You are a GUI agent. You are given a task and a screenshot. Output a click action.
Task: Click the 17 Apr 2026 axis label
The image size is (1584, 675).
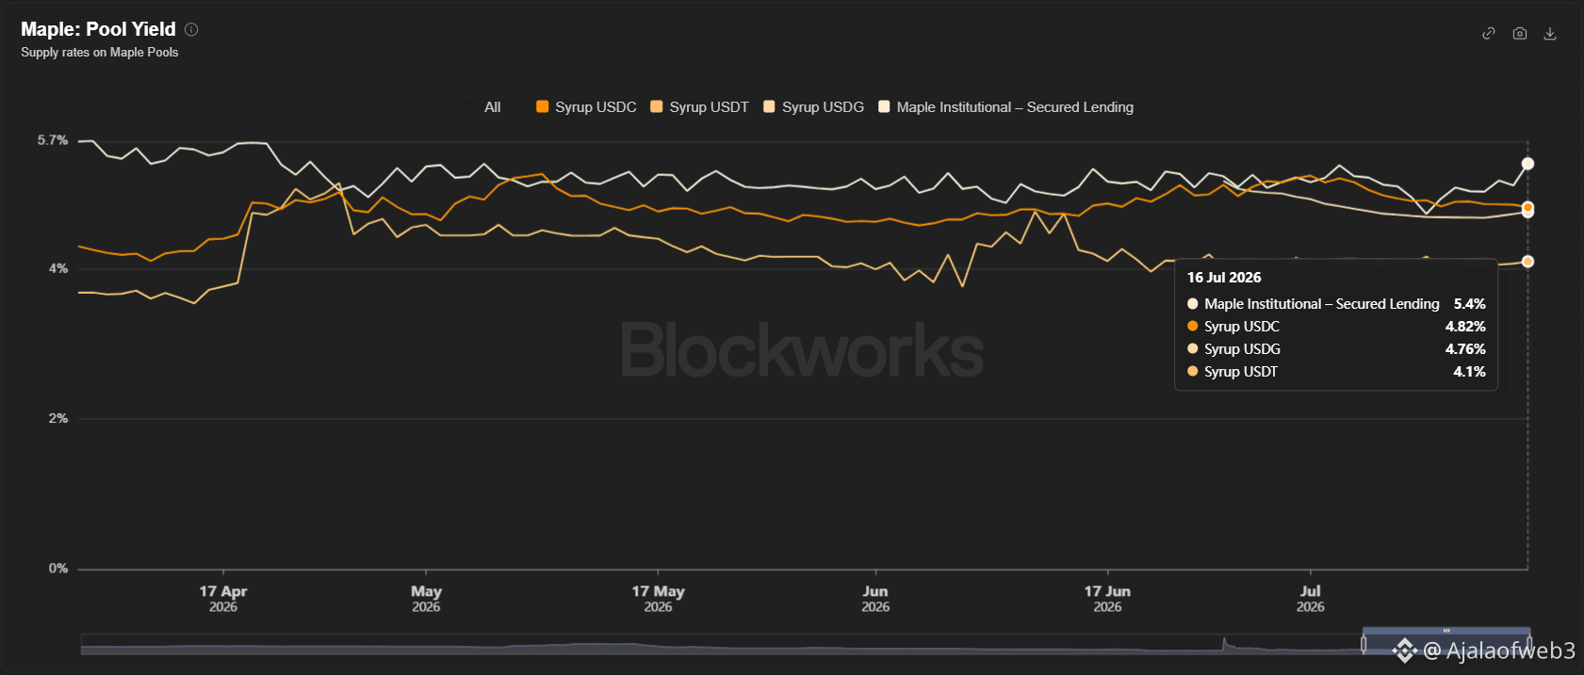(223, 599)
